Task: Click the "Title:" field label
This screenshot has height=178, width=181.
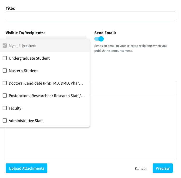Action: point(10,8)
